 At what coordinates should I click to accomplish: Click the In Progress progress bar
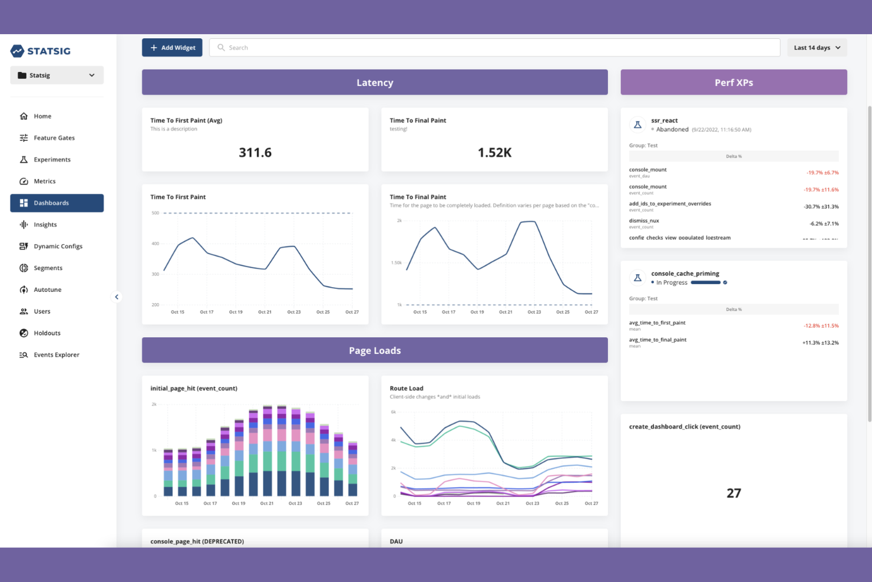[705, 282]
